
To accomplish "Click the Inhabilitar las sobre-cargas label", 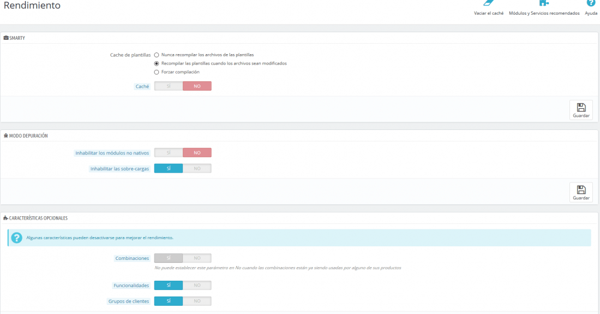I will tap(119, 169).
